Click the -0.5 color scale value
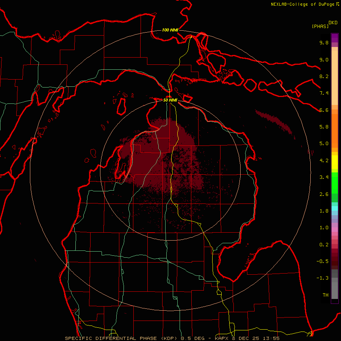This screenshot has height=341, width=341. [322, 261]
